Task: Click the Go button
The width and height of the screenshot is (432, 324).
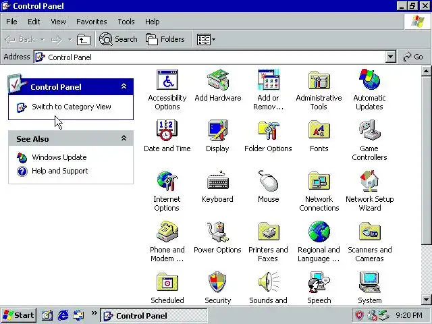Action: click(x=412, y=57)
